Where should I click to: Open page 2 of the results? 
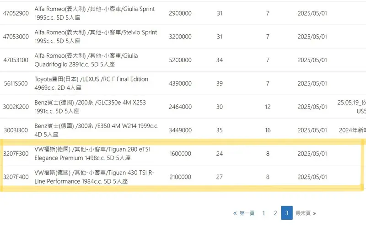point(275,213)
